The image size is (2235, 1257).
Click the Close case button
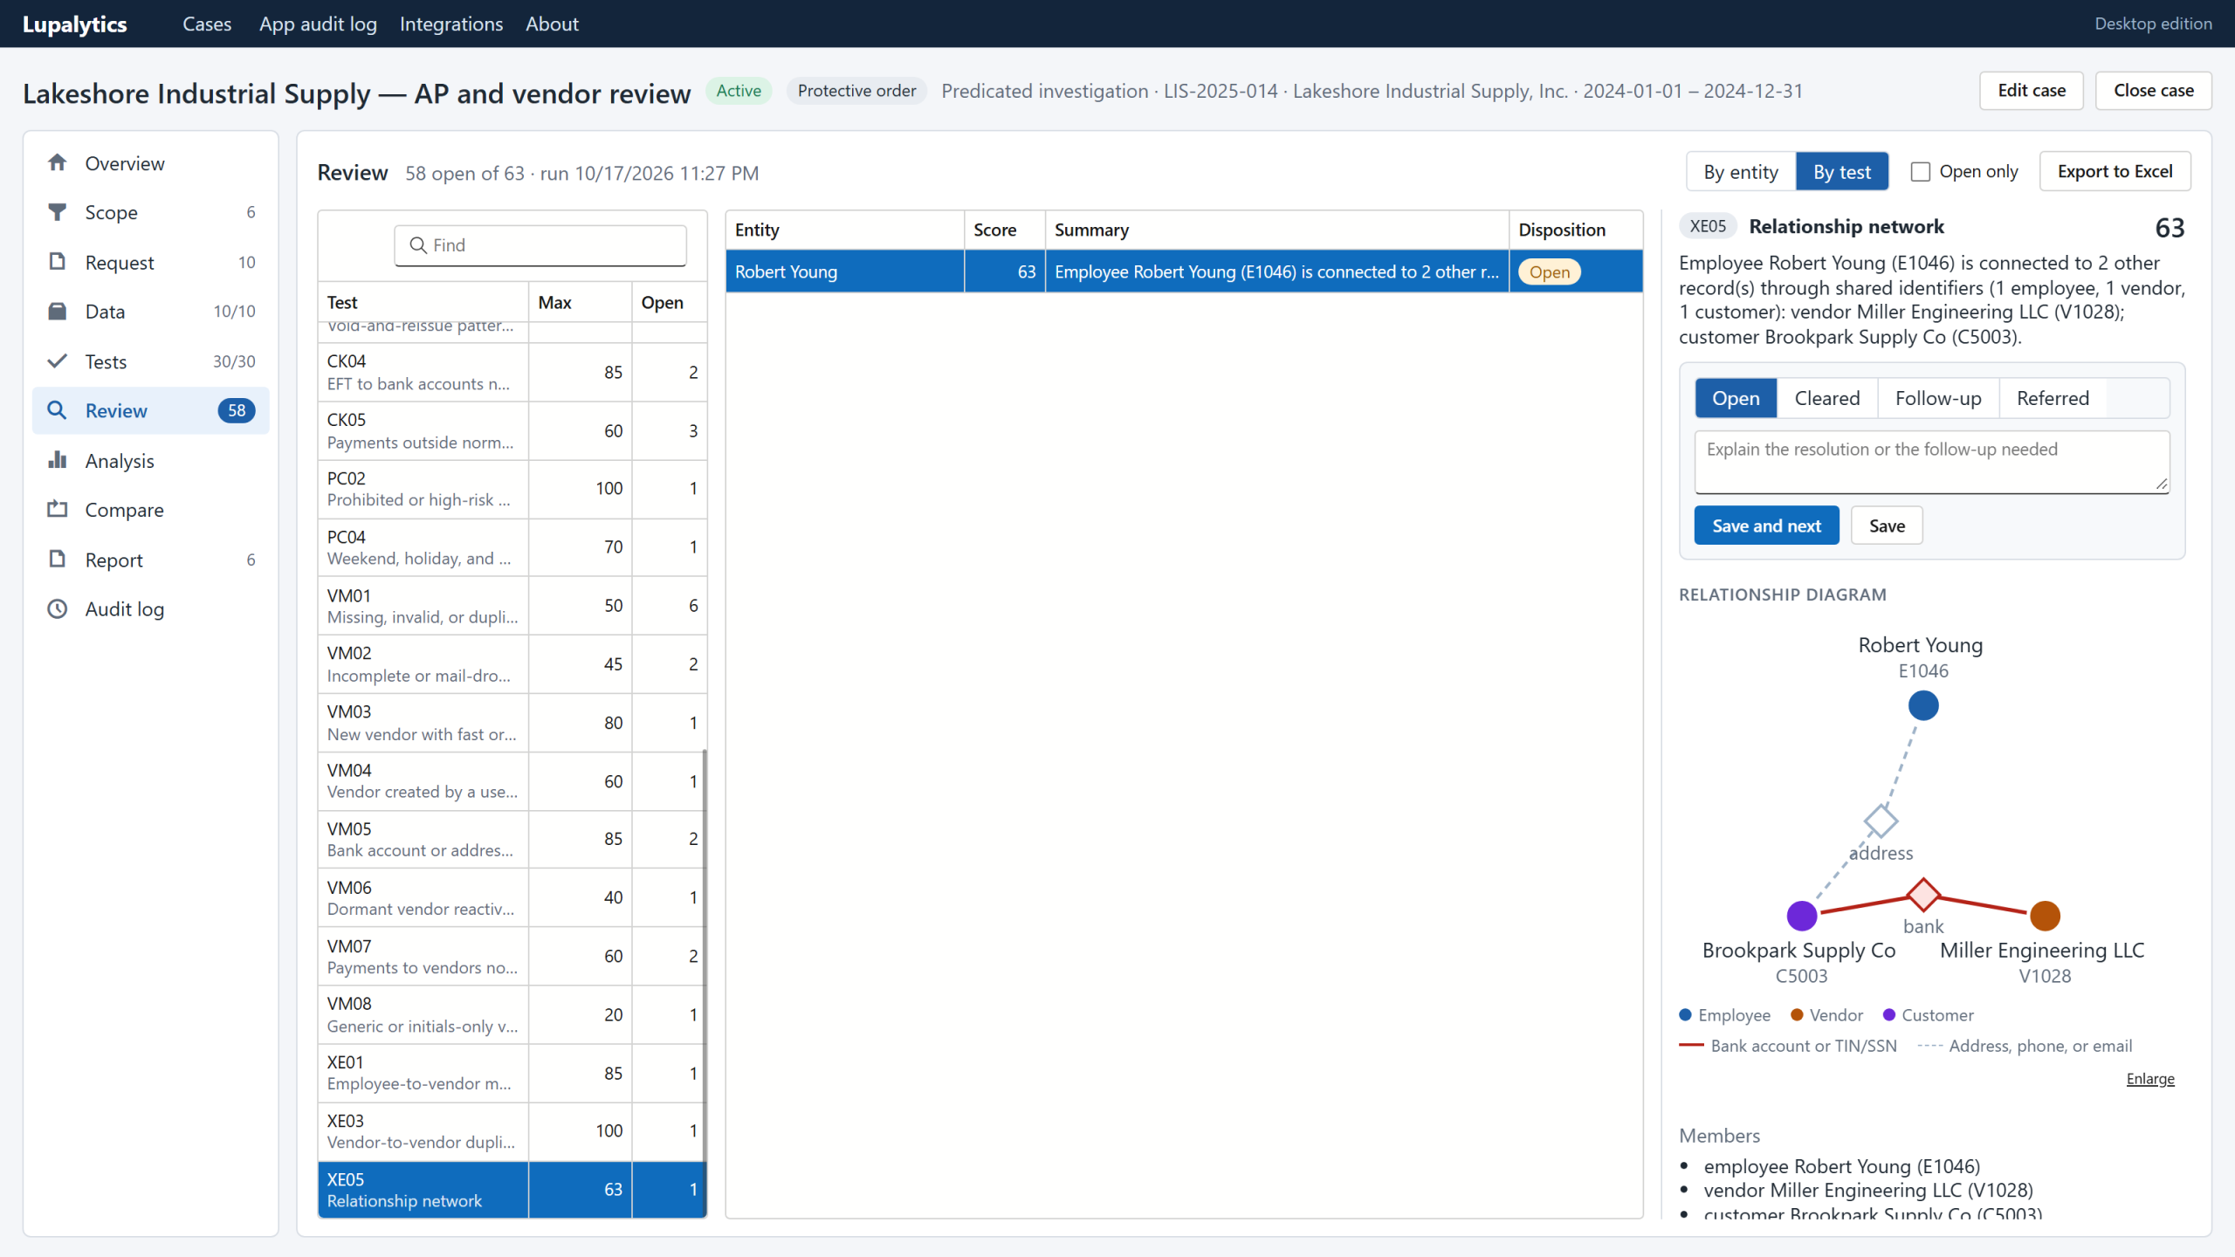click(2153, 91)
